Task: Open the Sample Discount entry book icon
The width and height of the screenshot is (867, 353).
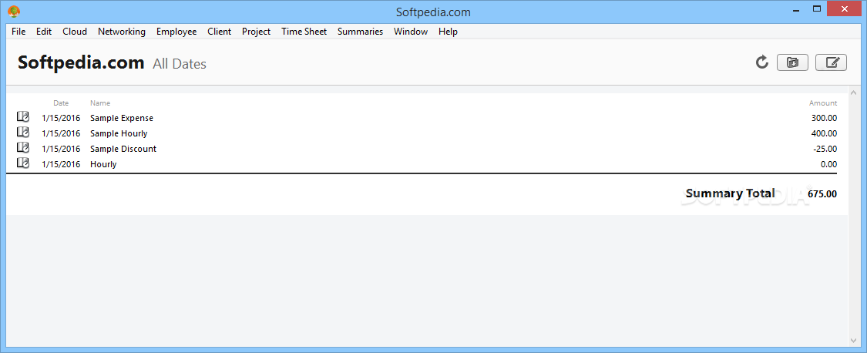Action: pyautogui.click(x=22, y=148)
